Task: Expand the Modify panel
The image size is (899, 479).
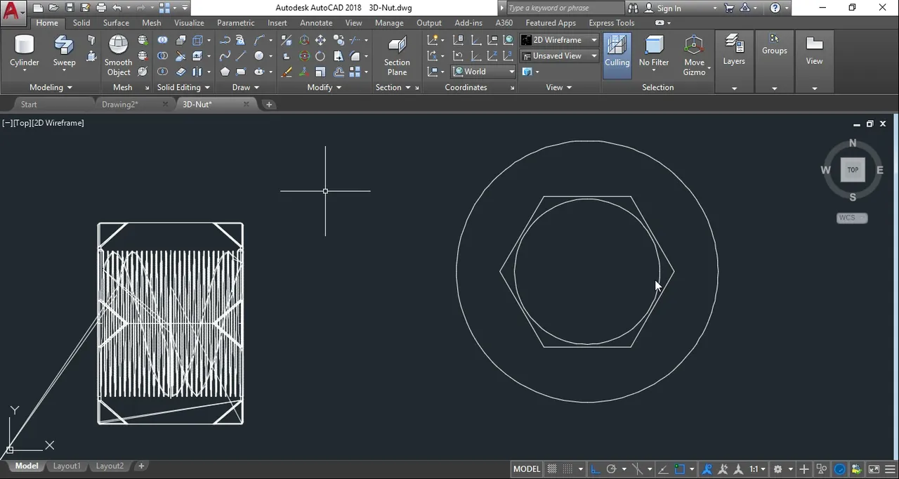Action: click(324, 87)
